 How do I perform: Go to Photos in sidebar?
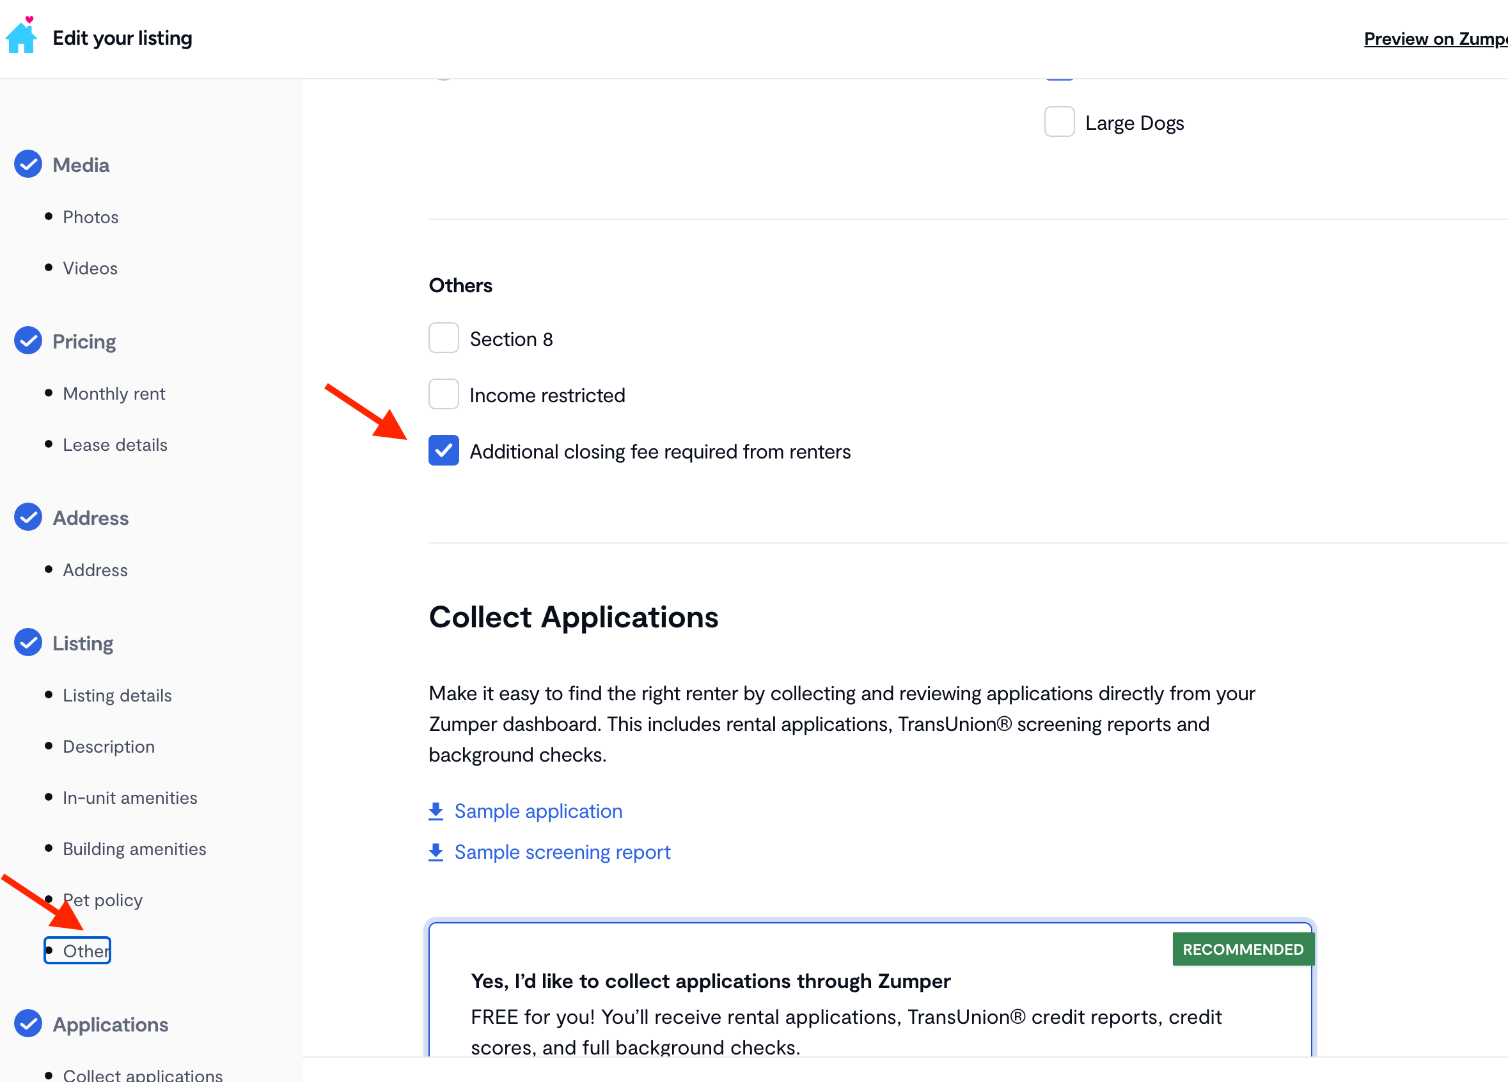90,217
